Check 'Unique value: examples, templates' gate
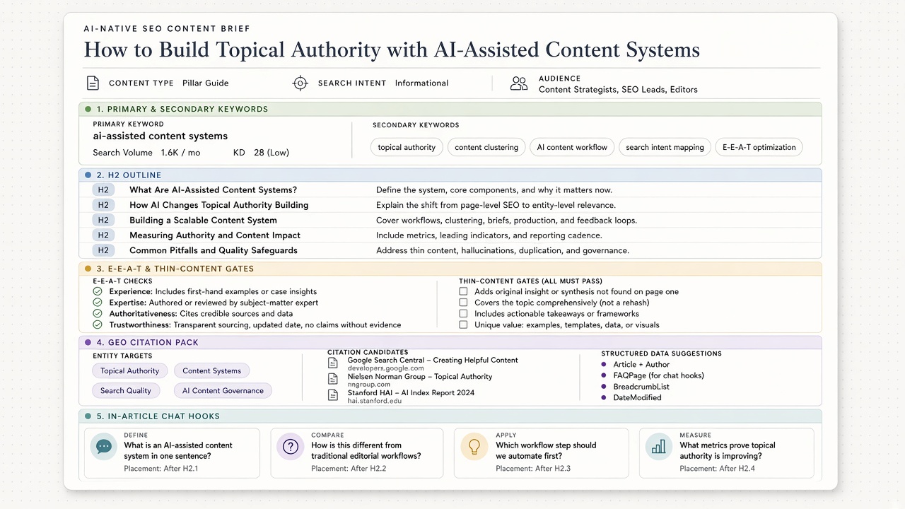The width and height of the screenshot is (905, 509). [x=463, y=325]
